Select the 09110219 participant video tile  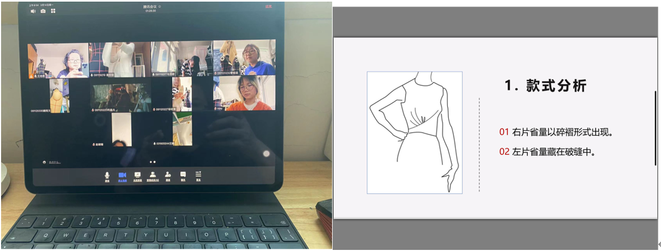pyautogui.click(x=119, y=59)
